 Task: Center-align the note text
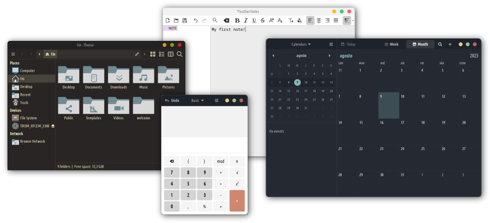[319, 20]
